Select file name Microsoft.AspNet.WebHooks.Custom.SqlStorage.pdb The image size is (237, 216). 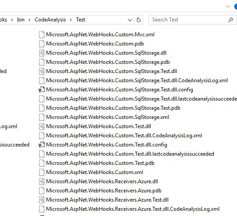108,62
